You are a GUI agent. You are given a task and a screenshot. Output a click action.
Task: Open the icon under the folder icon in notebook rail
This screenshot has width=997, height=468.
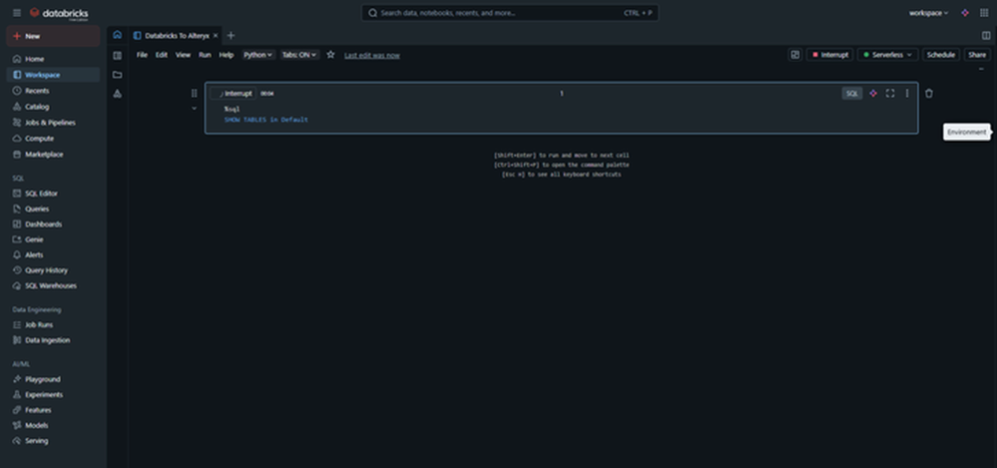117,94
